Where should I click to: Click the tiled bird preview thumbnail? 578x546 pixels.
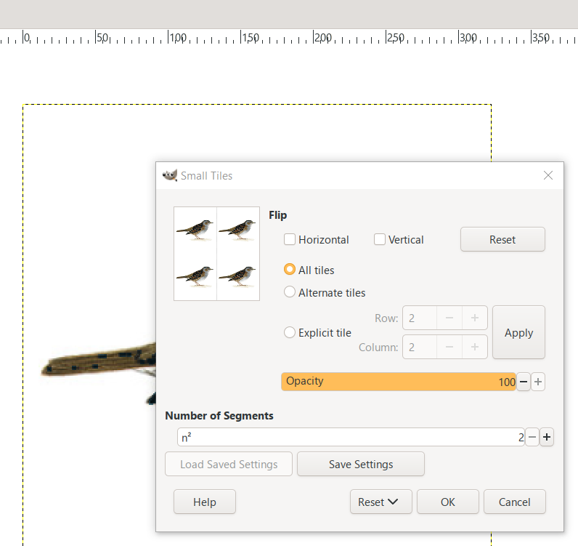(x=216, y=254)
